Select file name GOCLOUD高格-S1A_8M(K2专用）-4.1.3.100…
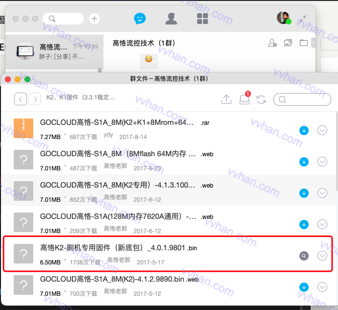The width and height of the screenshot is (338, 310). pos(117,185)
